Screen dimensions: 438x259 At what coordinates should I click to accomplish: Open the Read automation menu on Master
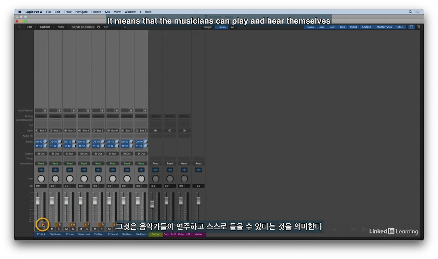(x=198, y=163)
